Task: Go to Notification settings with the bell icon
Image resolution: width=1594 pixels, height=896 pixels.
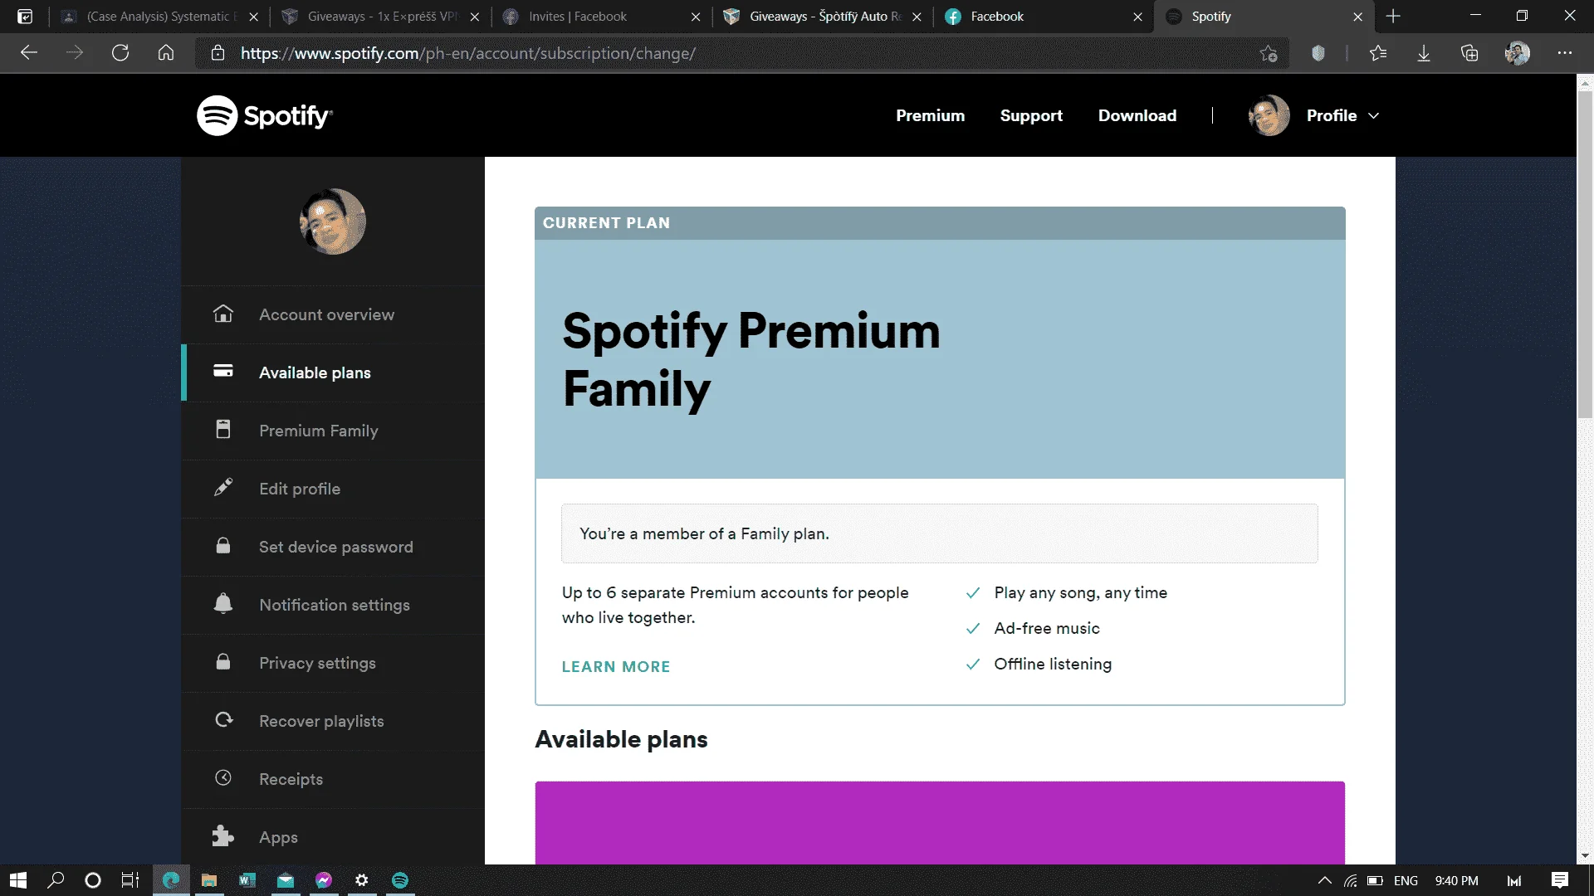Action: (333, 605)
